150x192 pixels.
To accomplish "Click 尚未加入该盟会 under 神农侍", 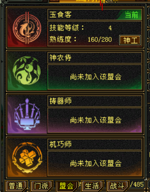I will pos(96,77).
